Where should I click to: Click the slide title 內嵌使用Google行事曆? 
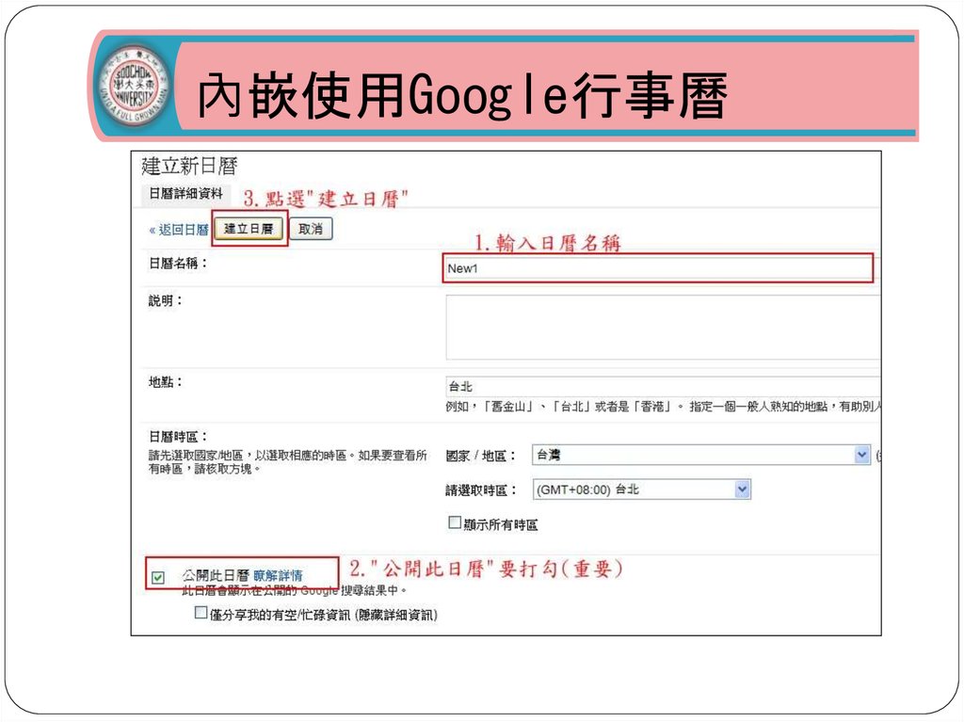(x=462, y=95)
